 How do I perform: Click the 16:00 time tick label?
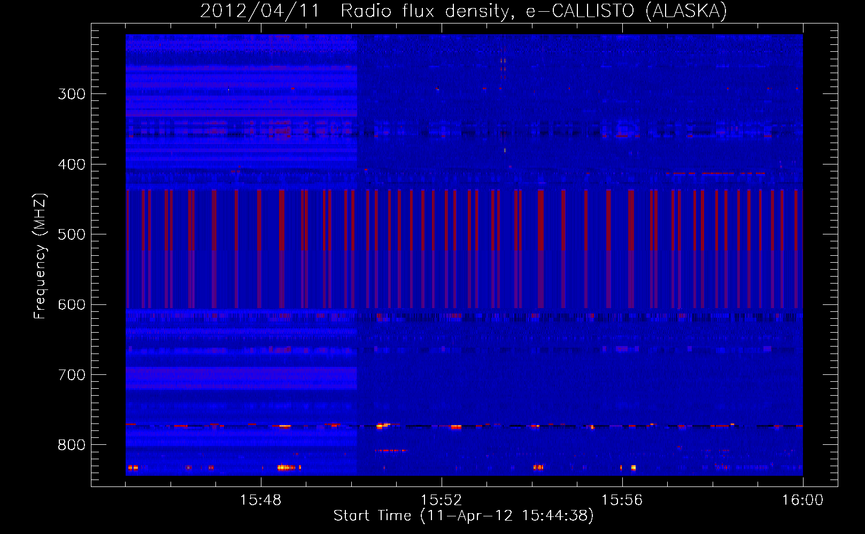tap(802, 500)
